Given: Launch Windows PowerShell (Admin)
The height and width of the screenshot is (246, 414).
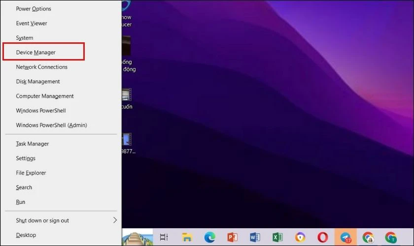Looking at the screenshot, I should [x=51, y=125].
